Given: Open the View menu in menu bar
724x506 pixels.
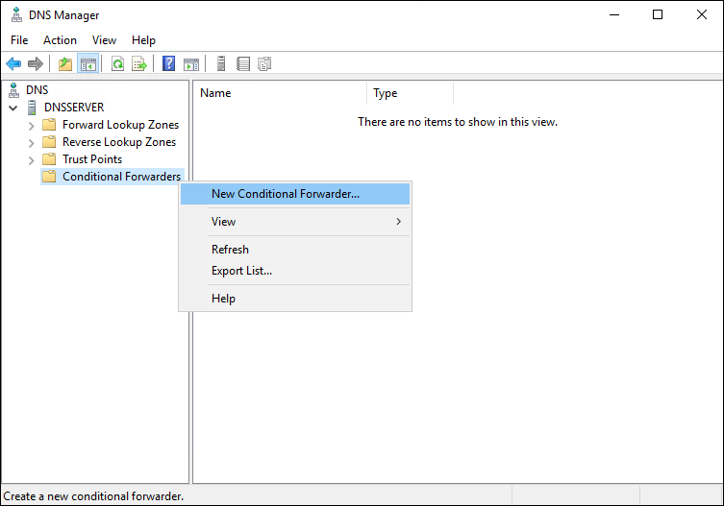Looking at the screenshot, I should (105, 40).
